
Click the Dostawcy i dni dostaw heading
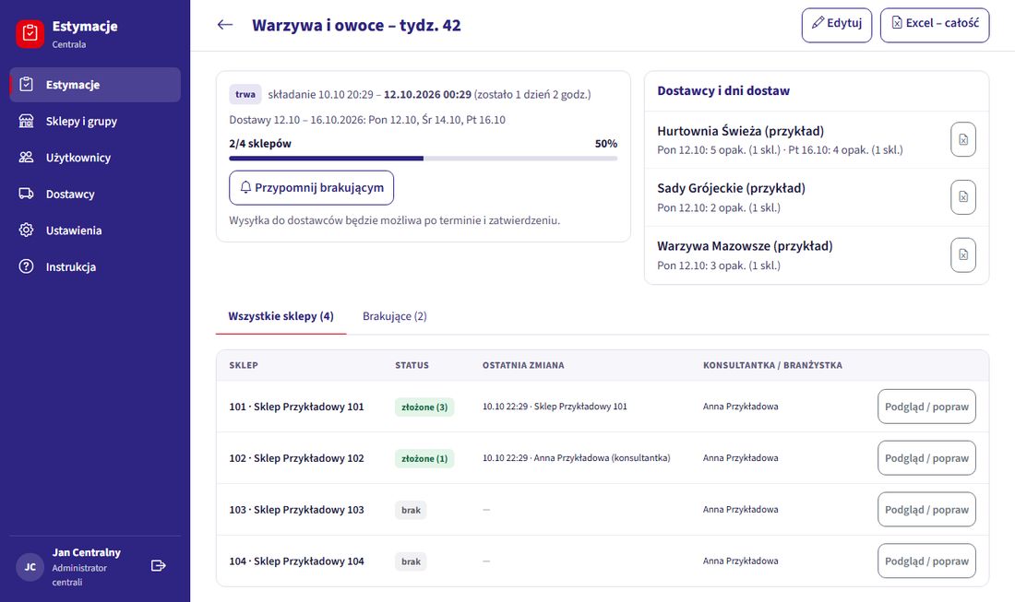point(723,91)
